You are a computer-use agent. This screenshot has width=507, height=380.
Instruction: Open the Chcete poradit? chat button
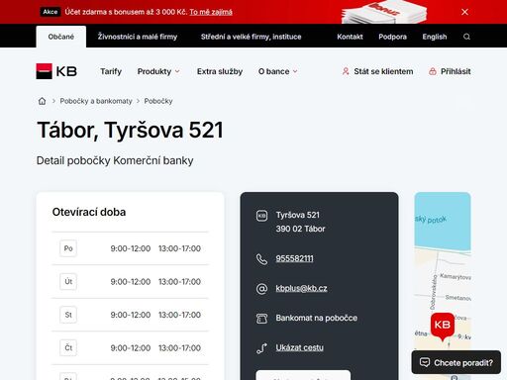click(456, 362)
